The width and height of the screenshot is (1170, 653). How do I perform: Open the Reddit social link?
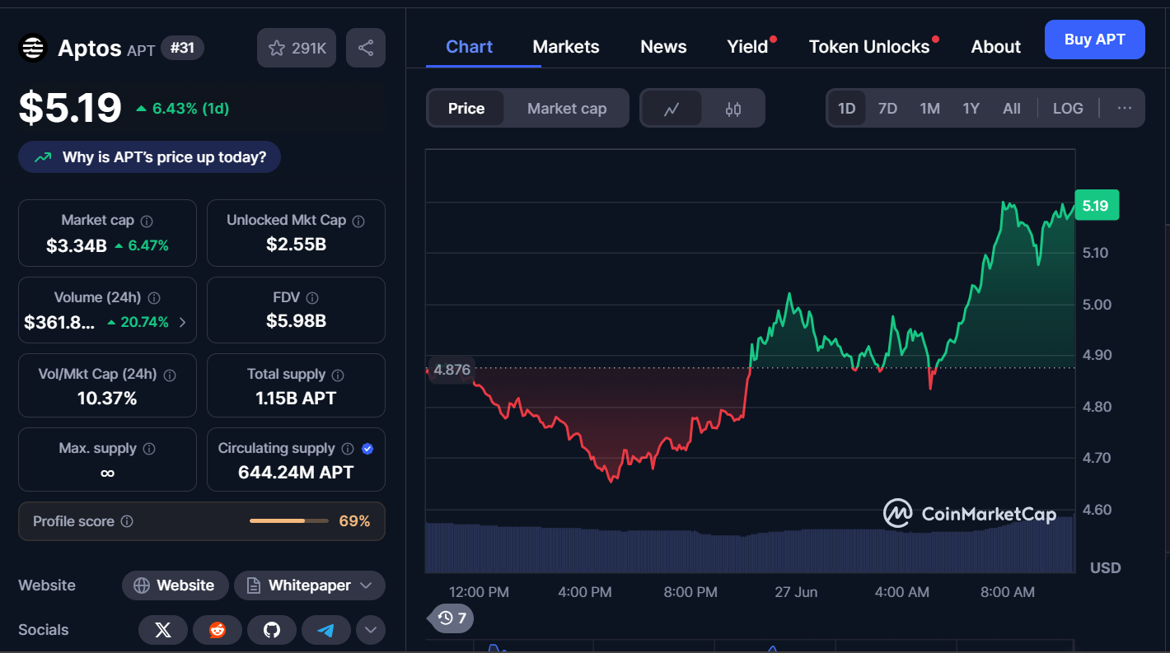[x=218, y=630]
